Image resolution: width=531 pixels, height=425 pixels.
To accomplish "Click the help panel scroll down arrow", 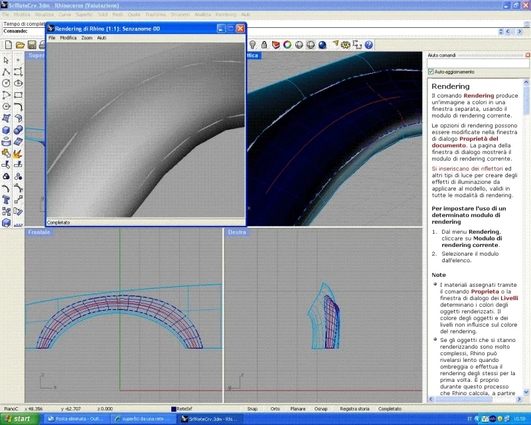I will coord(526,392).
